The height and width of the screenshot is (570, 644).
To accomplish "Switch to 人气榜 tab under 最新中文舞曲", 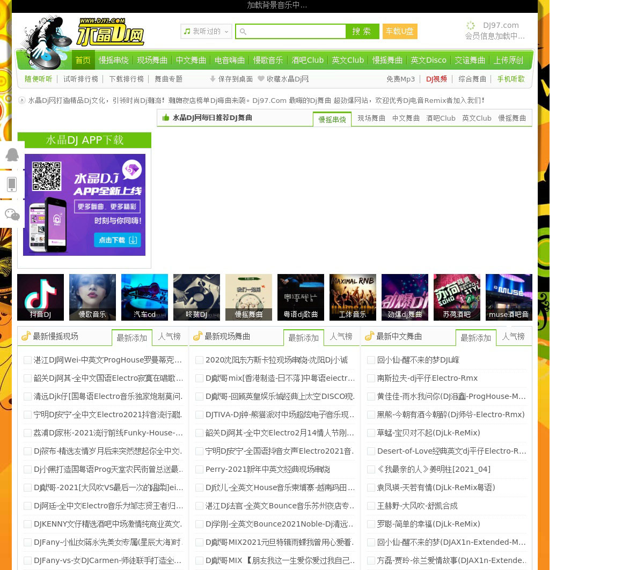I will (x=513, y=337).
